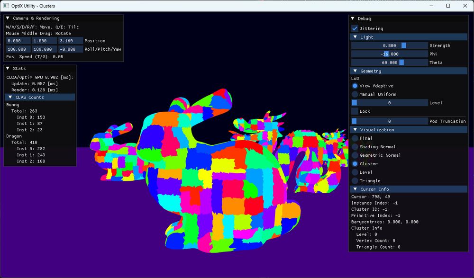
Task: Collapse the Camera & Rendering panel
Action: [x=8, y=18]
